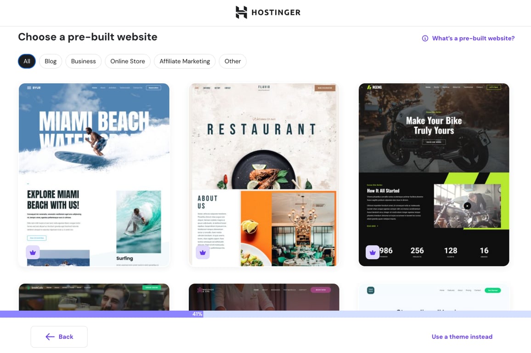The width and height of the screenshot is (531, 353).
Task: Select the Restaurant template preview
Action: click(263, 175)
